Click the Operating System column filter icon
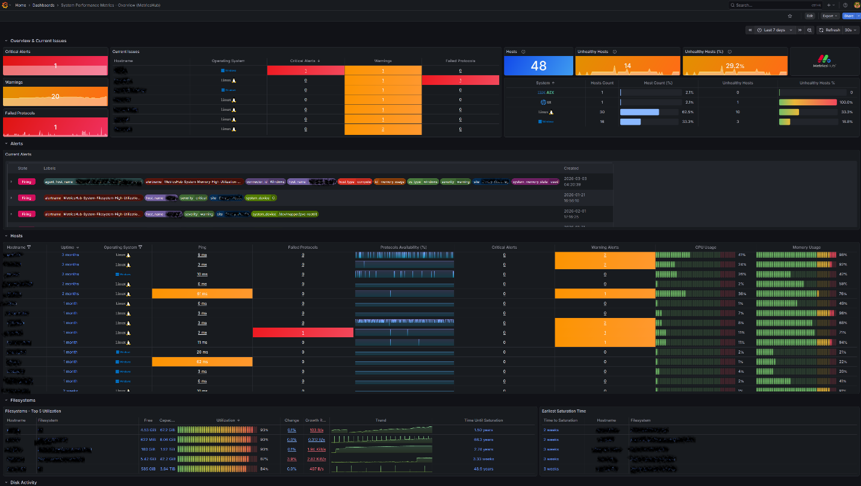This screenshot has width=861, height=486. click(140, 247)
